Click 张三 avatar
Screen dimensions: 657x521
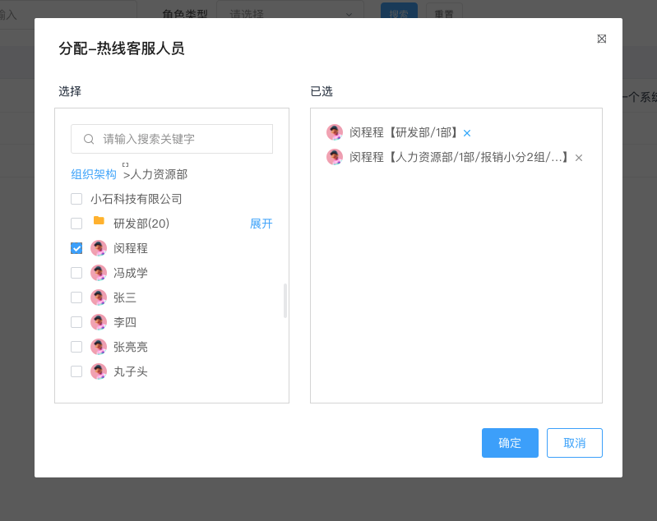[99, 297]
